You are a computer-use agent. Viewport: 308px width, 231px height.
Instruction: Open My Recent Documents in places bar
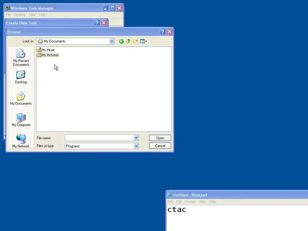pos(21,57)
